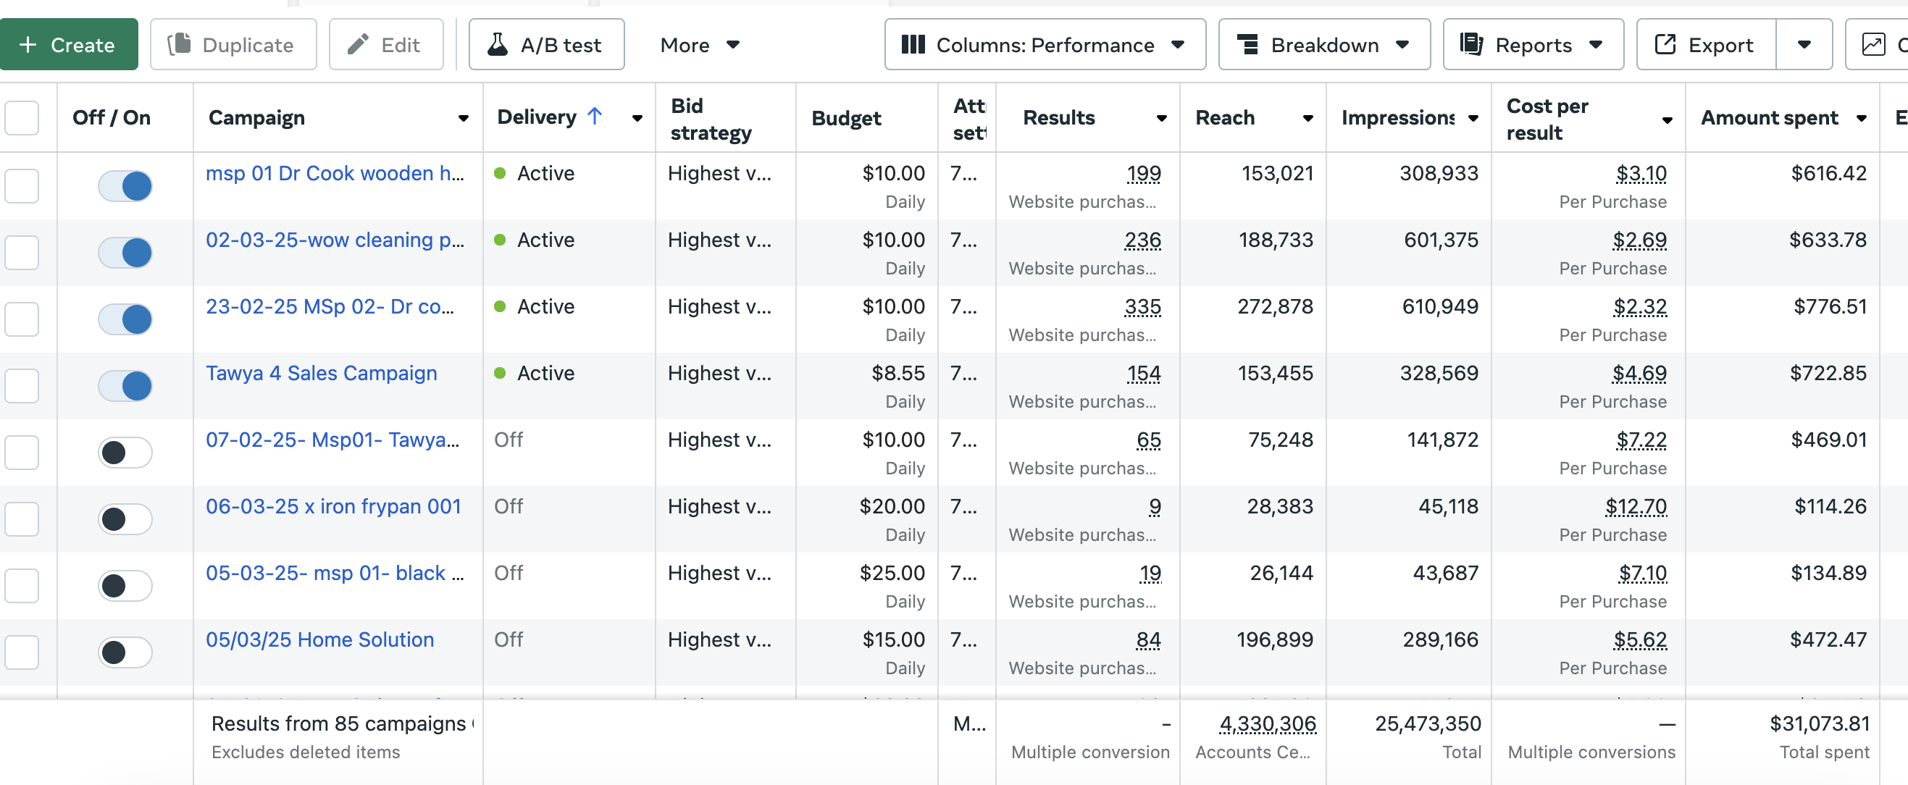Expand the Export options dropdown arrow
The height and width of the screenshot is (785, 1908).
pyautogui.click(x=1804, y=44)
